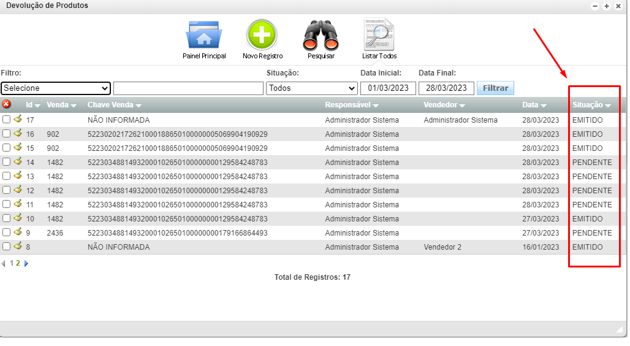
Task: Click the Novo Registro green plus icon
Action: [262, 36]
